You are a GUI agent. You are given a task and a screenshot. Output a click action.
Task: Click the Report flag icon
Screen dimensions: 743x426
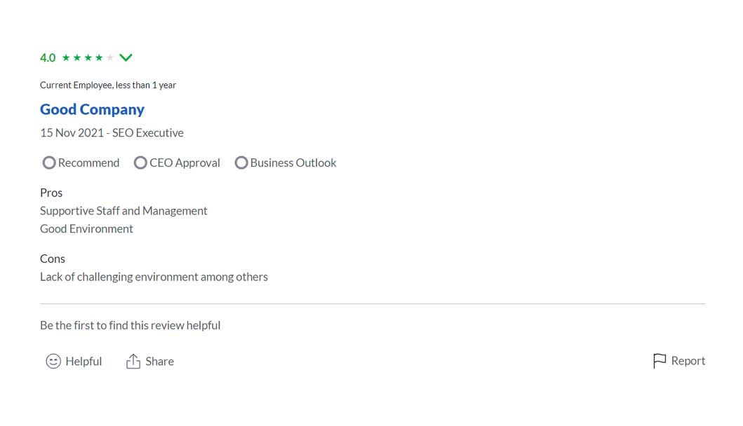click(x=660, y=361)
